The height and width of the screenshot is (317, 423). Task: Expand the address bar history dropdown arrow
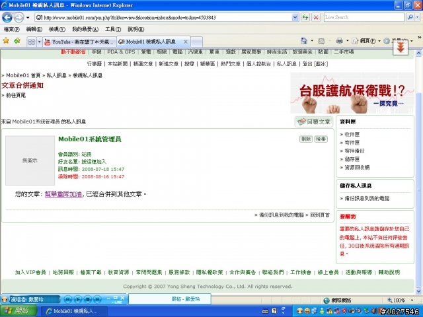pyautogui.click(x=295, y=18)
